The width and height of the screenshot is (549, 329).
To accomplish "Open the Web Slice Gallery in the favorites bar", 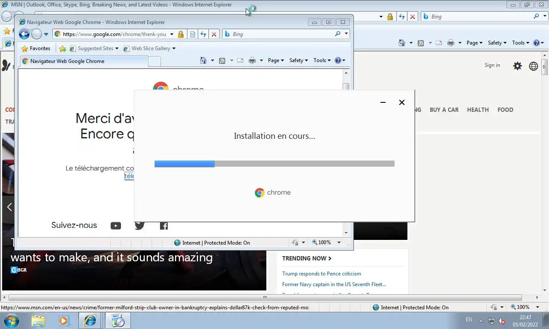I will tap(149, 48).
